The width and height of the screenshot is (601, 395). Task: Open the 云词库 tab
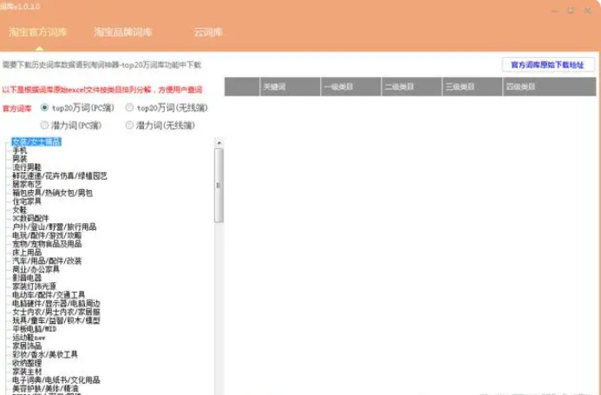pos(208,32)
